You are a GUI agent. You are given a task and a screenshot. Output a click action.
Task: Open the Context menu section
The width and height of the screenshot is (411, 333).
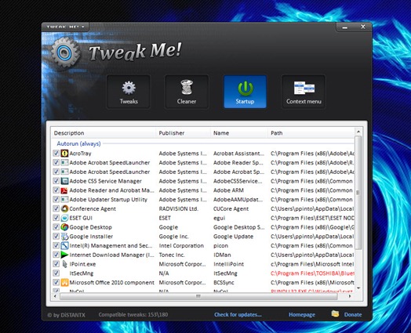pyautogui.click(x=304, y=92)
